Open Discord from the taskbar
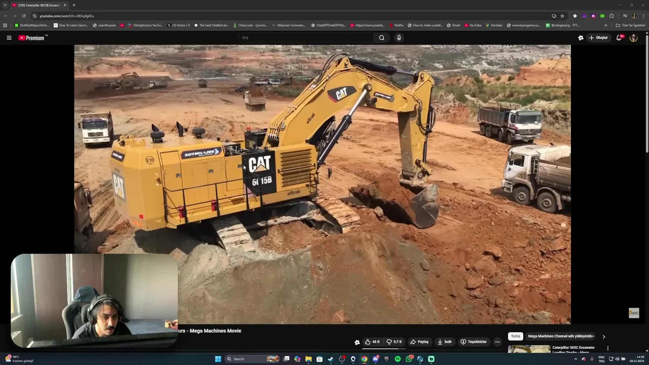 (x=376, y=359)
